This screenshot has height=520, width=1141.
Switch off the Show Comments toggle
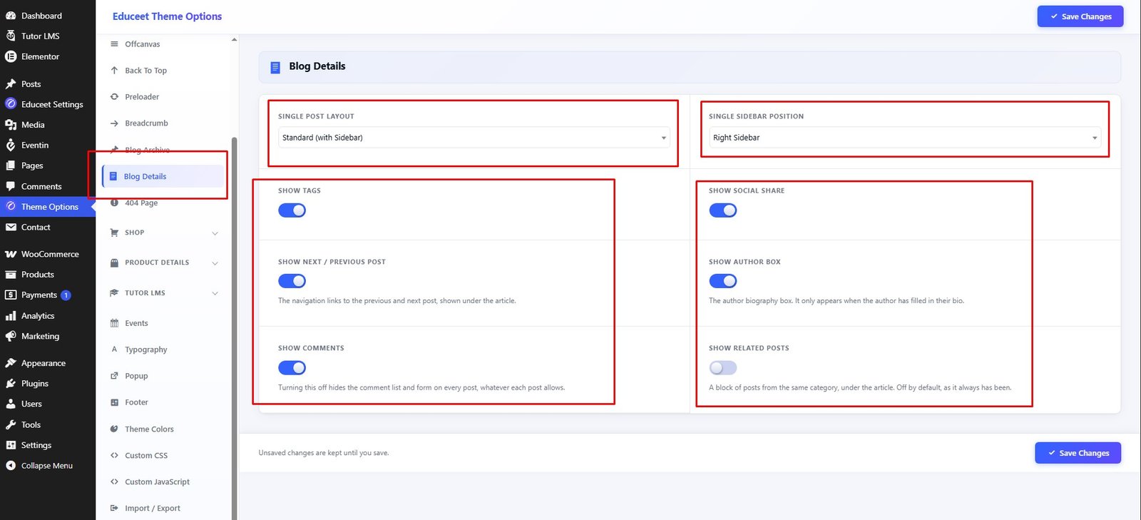292,367
